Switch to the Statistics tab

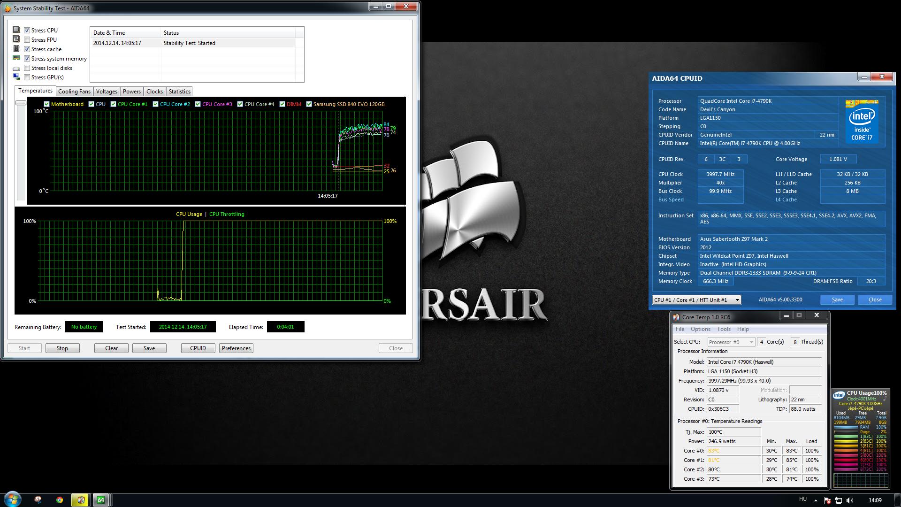(179, 92)
